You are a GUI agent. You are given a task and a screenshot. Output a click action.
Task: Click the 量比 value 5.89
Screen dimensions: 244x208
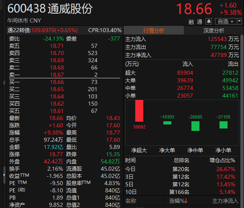pyautogui.click(x=114, y=147)
